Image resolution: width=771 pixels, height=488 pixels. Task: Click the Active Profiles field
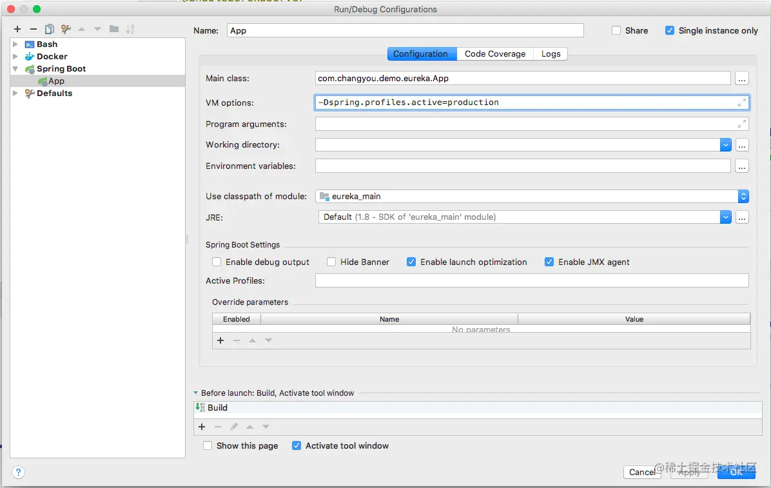[x=532, y=280]
